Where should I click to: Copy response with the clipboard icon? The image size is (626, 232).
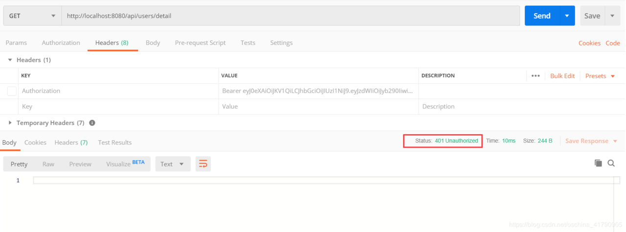598,163
